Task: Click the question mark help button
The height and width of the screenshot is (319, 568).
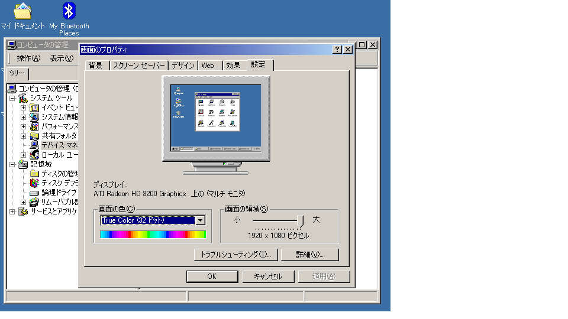Action: 337,50
